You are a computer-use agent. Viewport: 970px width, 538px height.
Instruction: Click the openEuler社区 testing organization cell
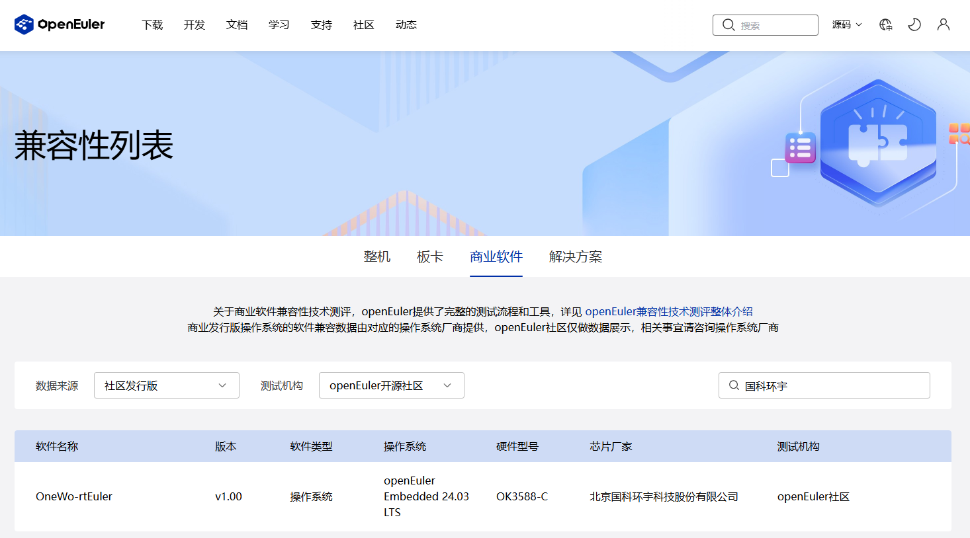(x=813, y=496)
